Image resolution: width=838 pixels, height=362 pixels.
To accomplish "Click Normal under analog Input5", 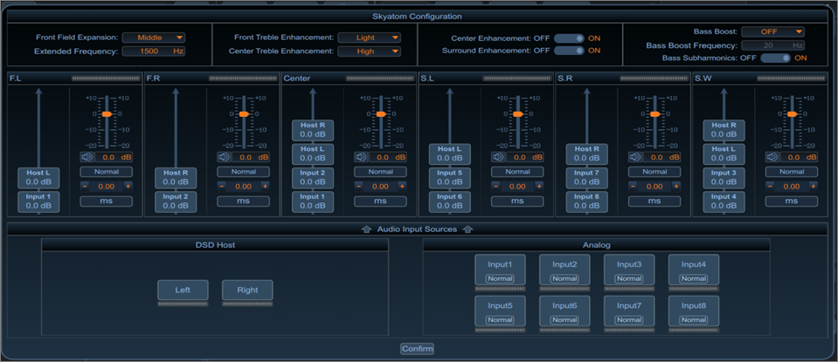I will point(500,319).
